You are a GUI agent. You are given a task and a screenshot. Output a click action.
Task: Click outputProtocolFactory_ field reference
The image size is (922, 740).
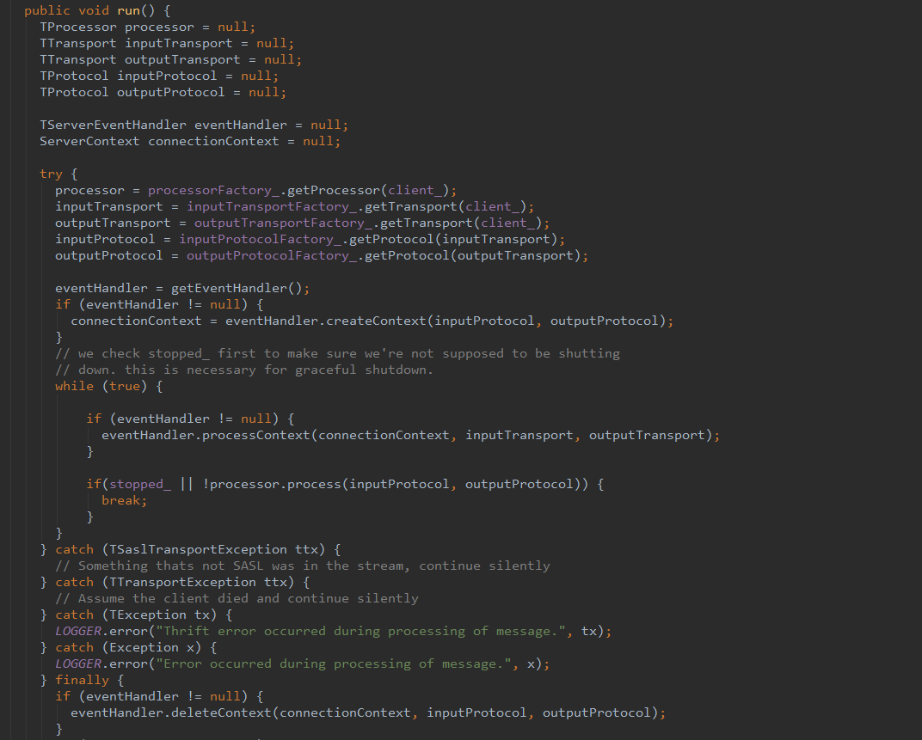(x=273, y=255)
